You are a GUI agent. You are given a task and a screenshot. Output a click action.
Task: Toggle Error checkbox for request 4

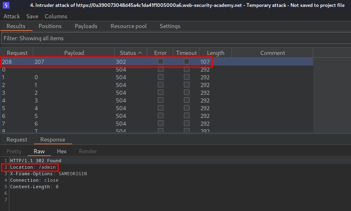click(161, 100)
